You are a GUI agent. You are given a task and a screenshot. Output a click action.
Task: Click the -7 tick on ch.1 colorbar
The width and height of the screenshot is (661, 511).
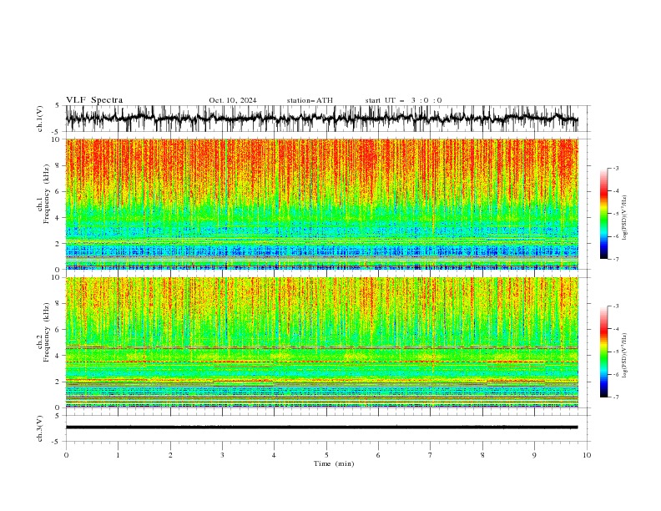click(x=615, y=259)
